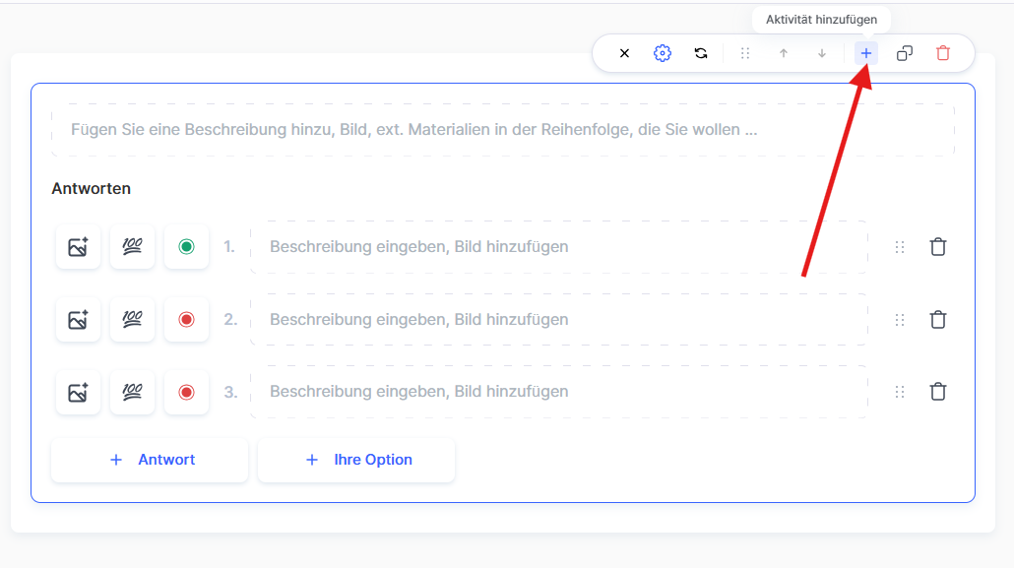Mark answer 2 as correct
Screen dimensions: 1014x568
(x=186, y=319)
